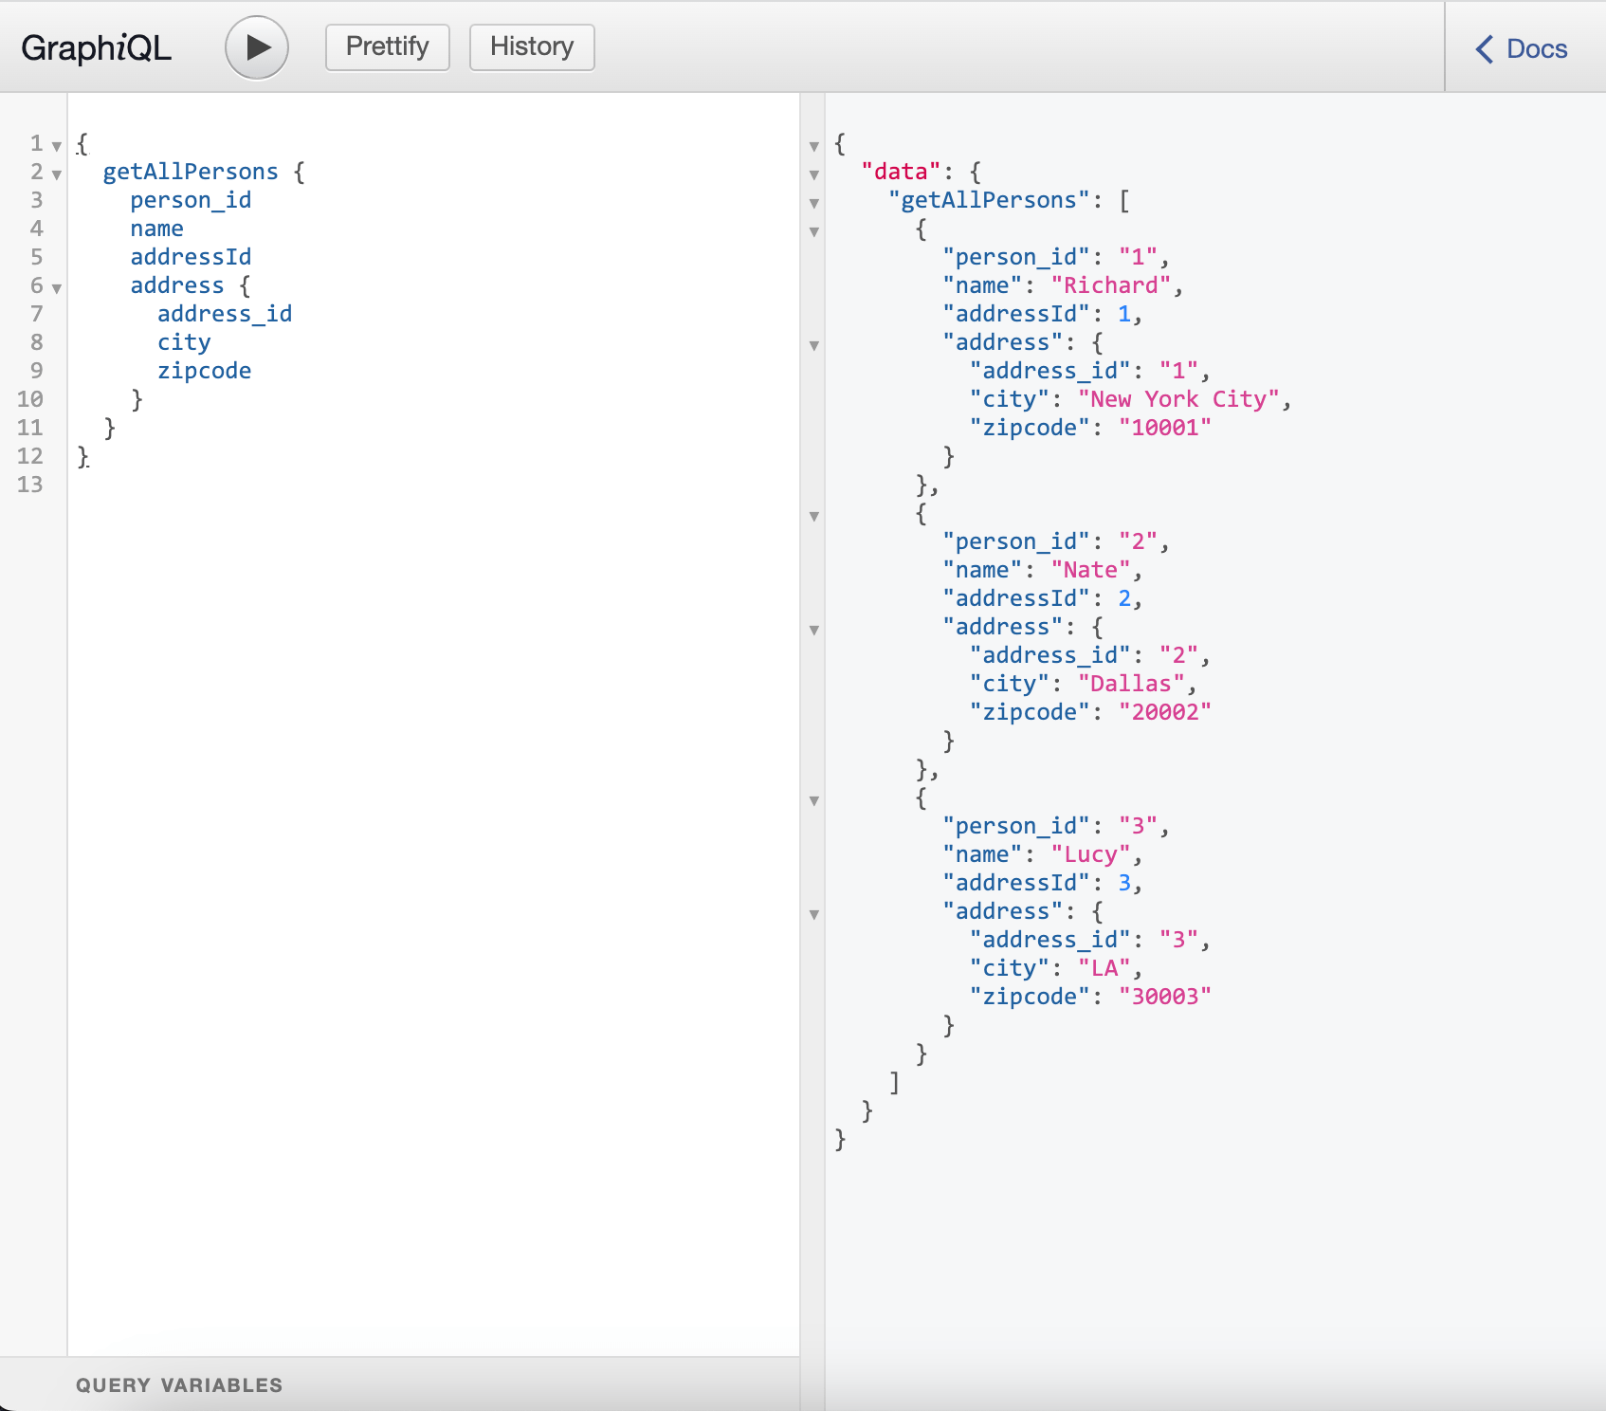Collapse Lucy's address object in results

[x=814, y=913]
